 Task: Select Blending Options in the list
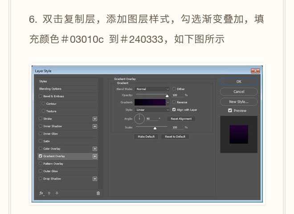(67, 89)
